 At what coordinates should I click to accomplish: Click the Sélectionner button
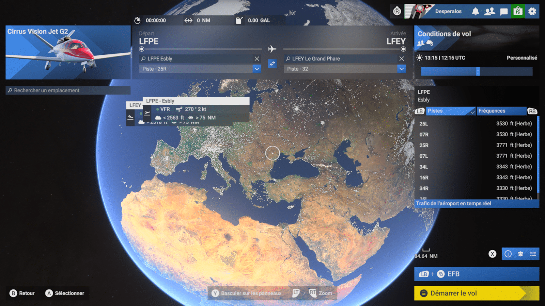point(65,293)
